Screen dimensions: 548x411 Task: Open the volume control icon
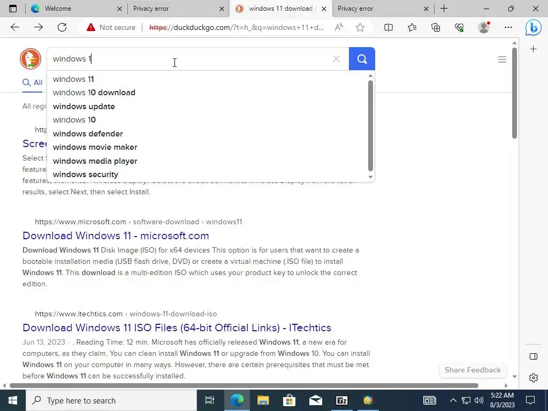point(479,400)
